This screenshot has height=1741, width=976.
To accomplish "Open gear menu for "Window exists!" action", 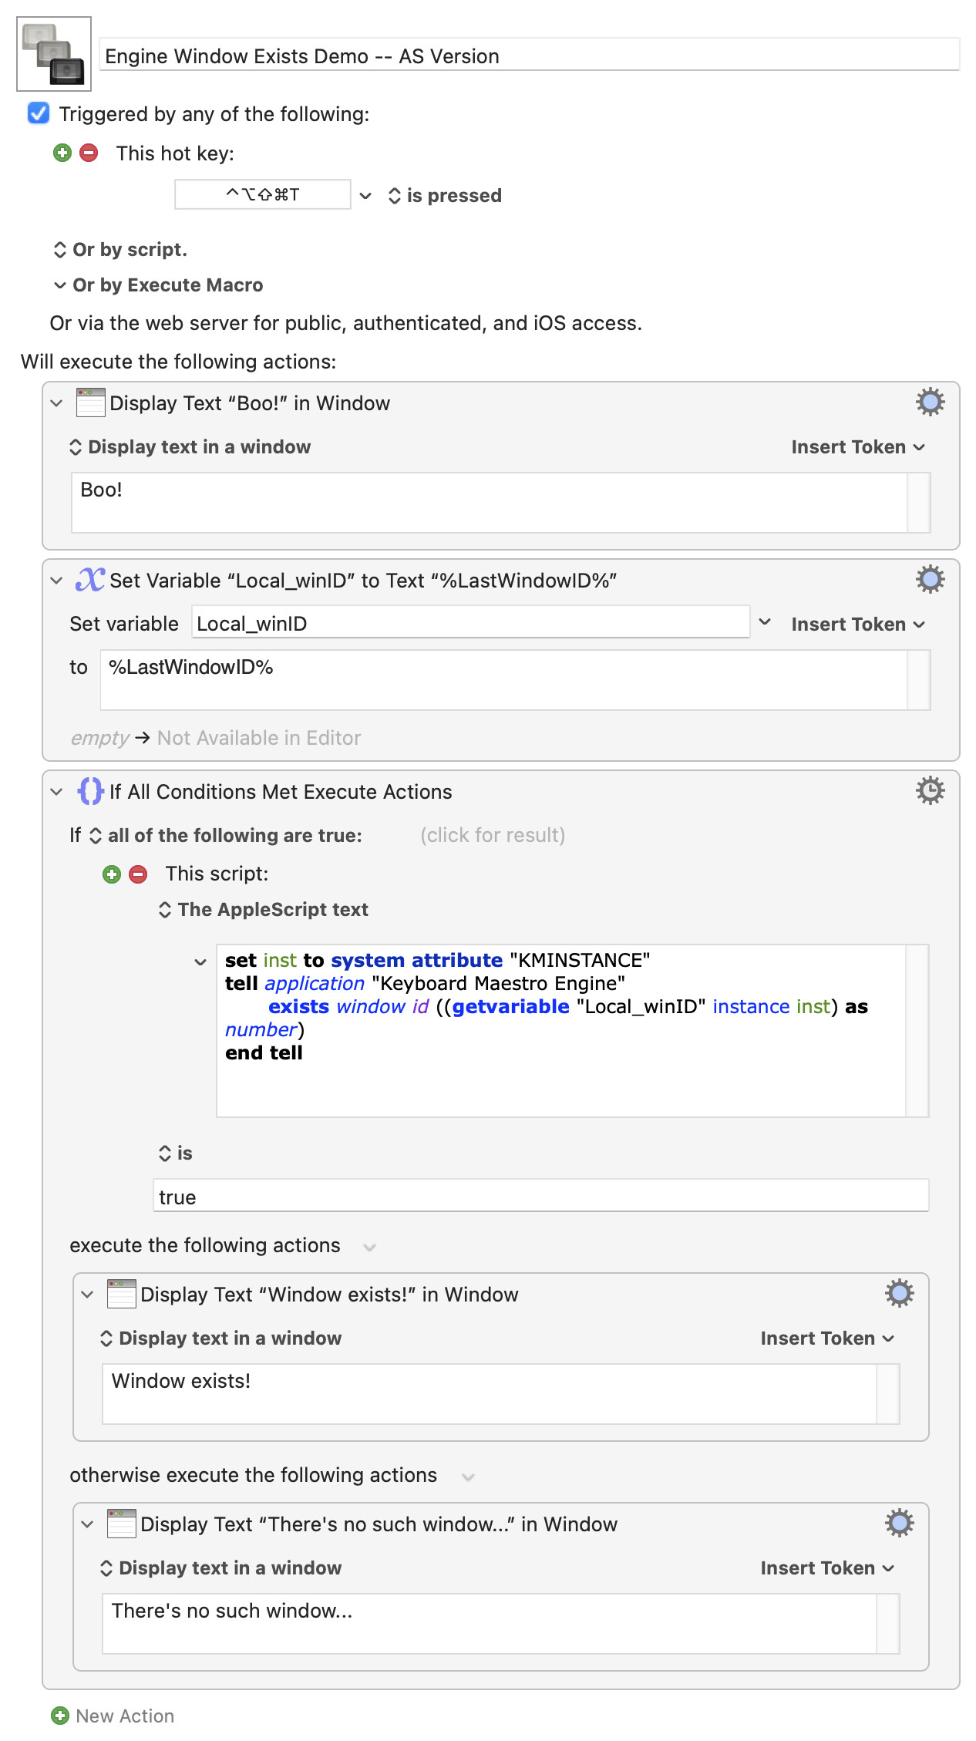I will click(x=899, y=1293).
